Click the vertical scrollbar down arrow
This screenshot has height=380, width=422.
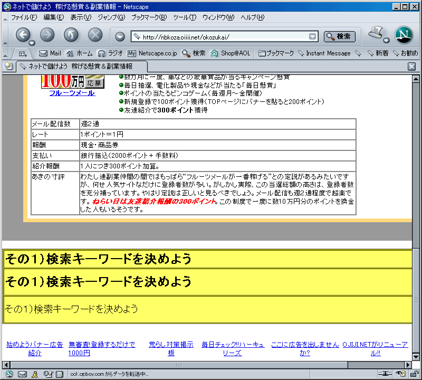[416, 357]
